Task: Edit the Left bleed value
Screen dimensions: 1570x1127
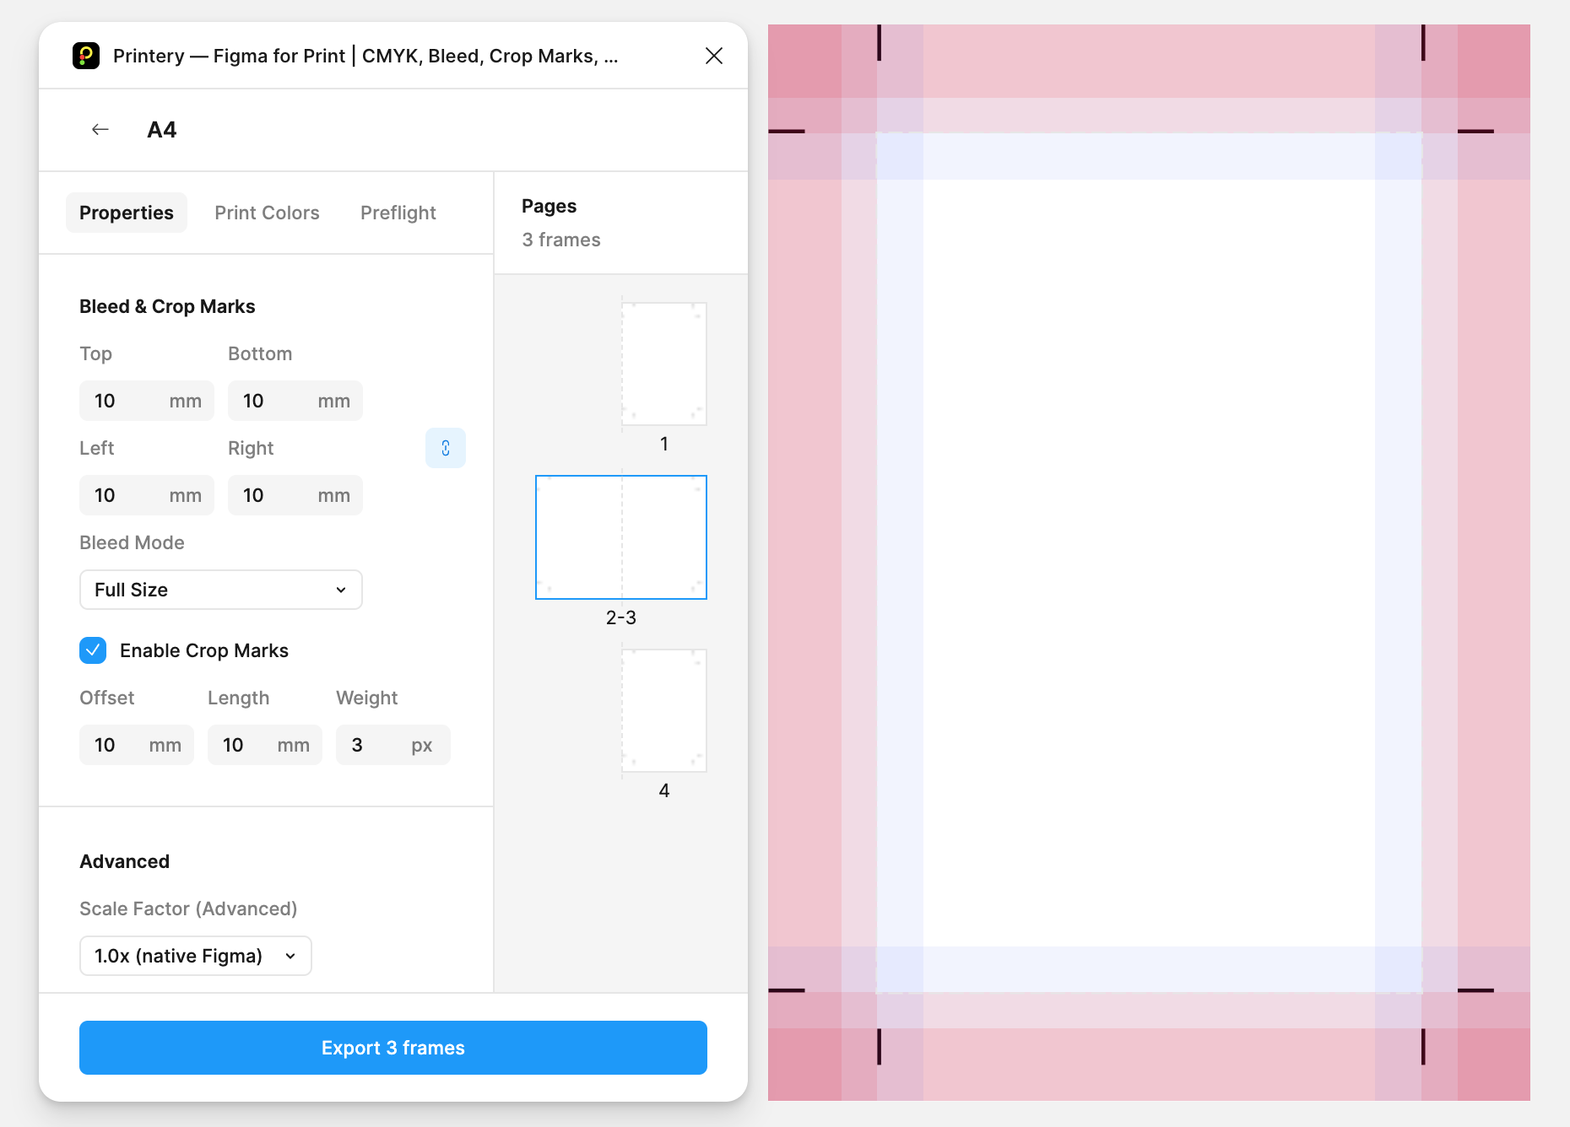Action: (x=127, y=495)
